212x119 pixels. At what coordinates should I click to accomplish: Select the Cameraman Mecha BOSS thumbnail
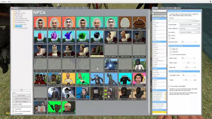[x=111, y=65]
